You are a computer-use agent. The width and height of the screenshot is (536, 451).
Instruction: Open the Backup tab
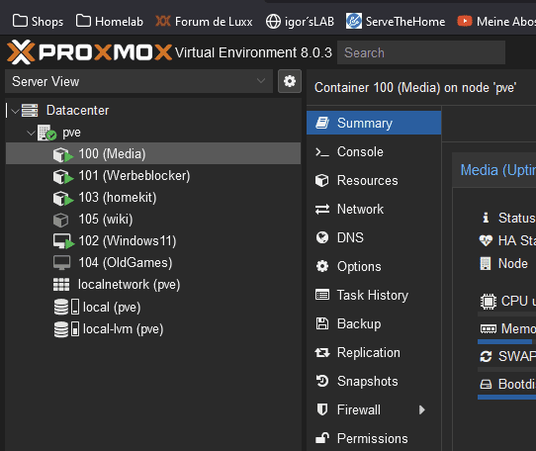point(374,323)
